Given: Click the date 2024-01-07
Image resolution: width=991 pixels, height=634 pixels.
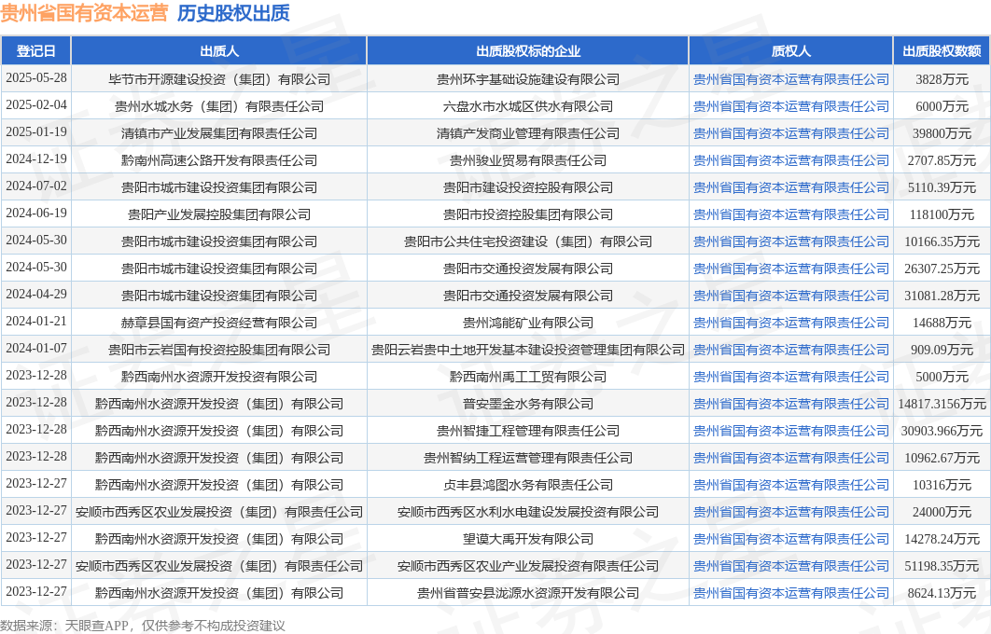Looking at the screenshot, I should pos(36,348).
